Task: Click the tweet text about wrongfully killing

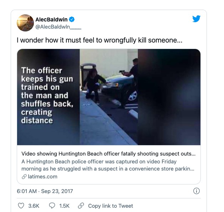Action: click(x=100, y=40)
